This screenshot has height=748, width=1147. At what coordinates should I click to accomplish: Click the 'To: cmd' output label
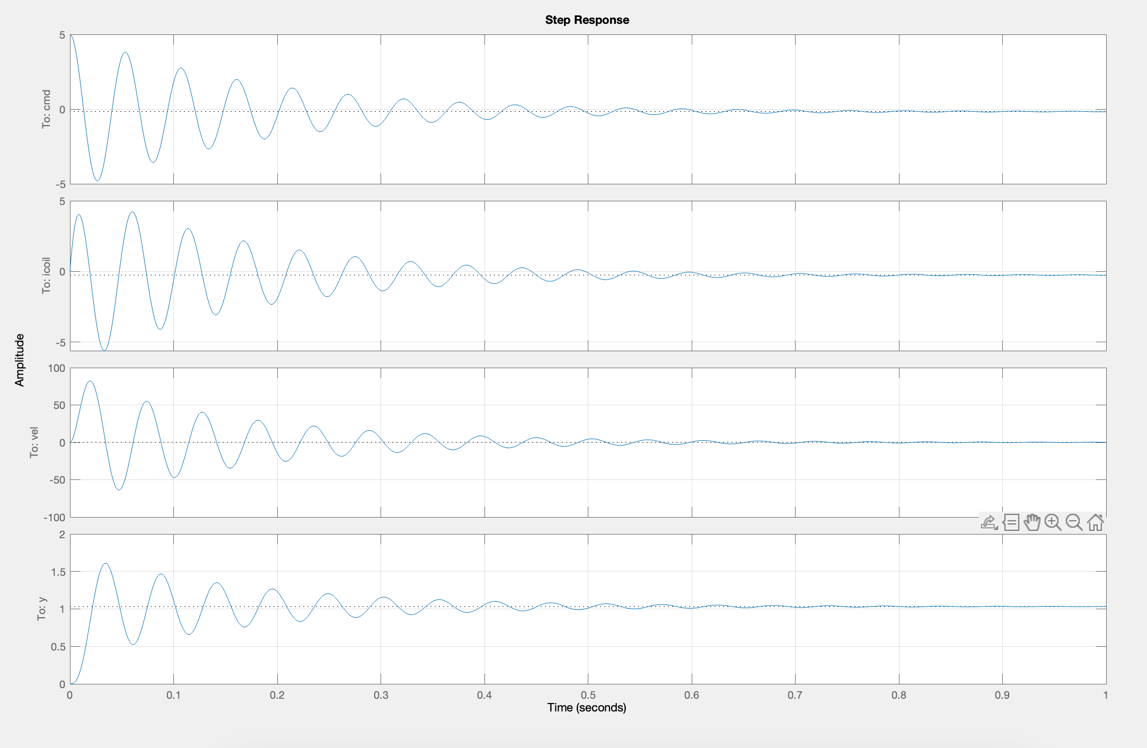coord(47,109)
